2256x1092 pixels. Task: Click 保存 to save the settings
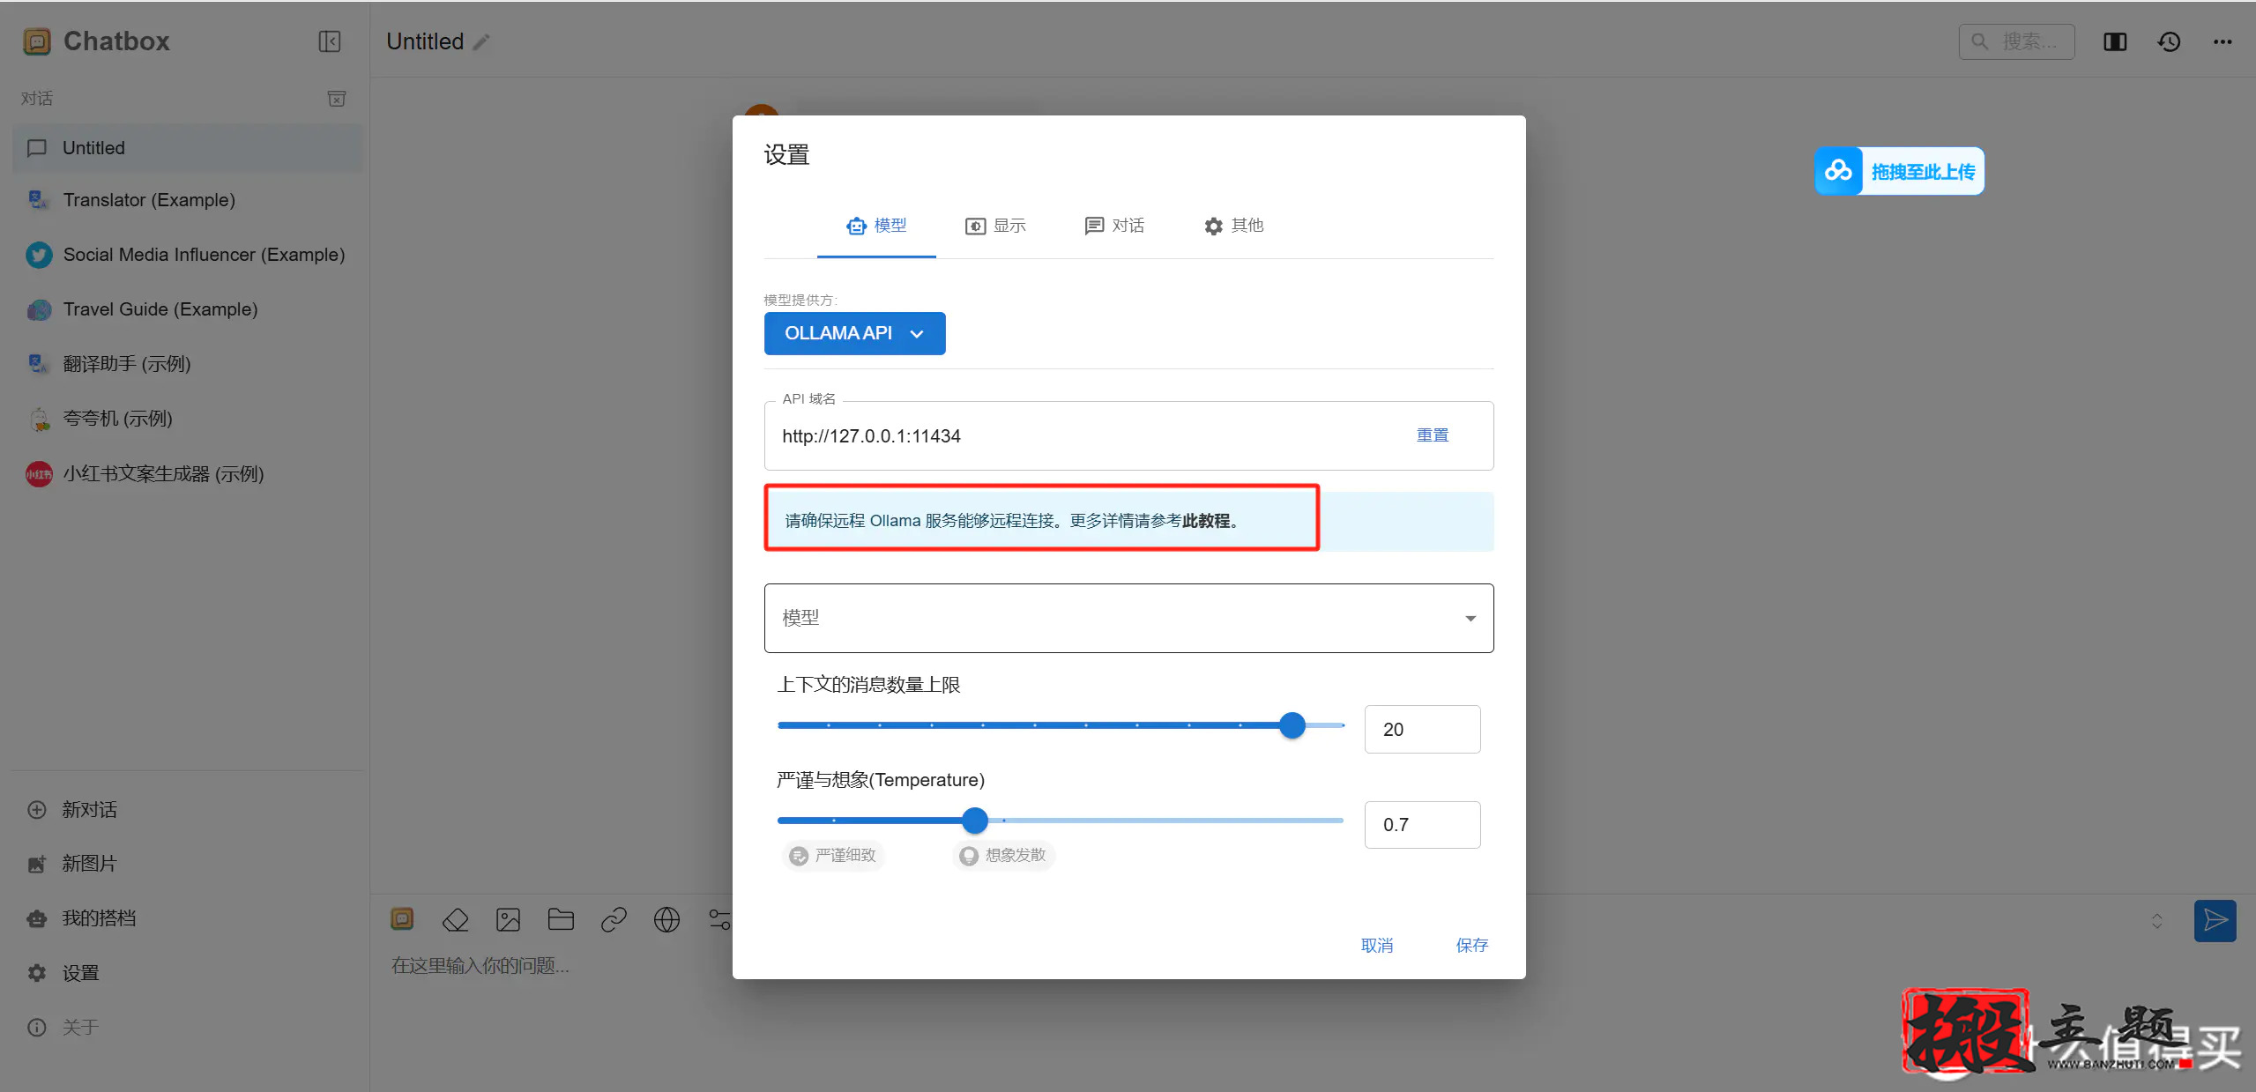coord(1470,945)
